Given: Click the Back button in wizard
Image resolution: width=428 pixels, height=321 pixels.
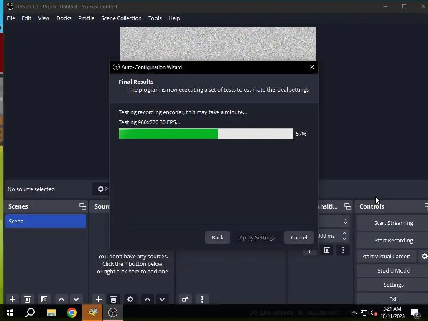Looking at the screenshot, I should [x=217, y=237].
